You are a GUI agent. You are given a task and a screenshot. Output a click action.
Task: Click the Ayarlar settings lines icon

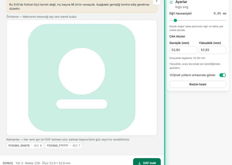171,2
